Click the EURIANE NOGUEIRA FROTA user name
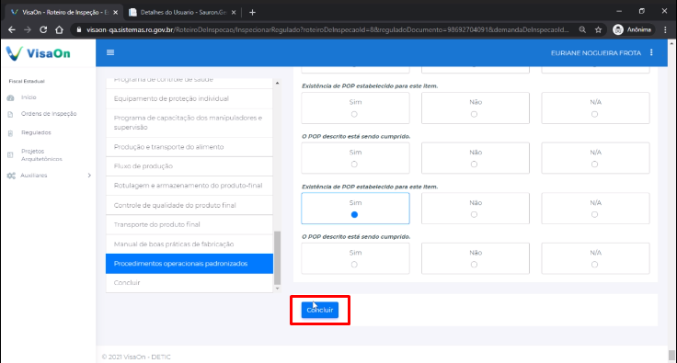Viewport: 677px width, 363px height. point(595,53)
